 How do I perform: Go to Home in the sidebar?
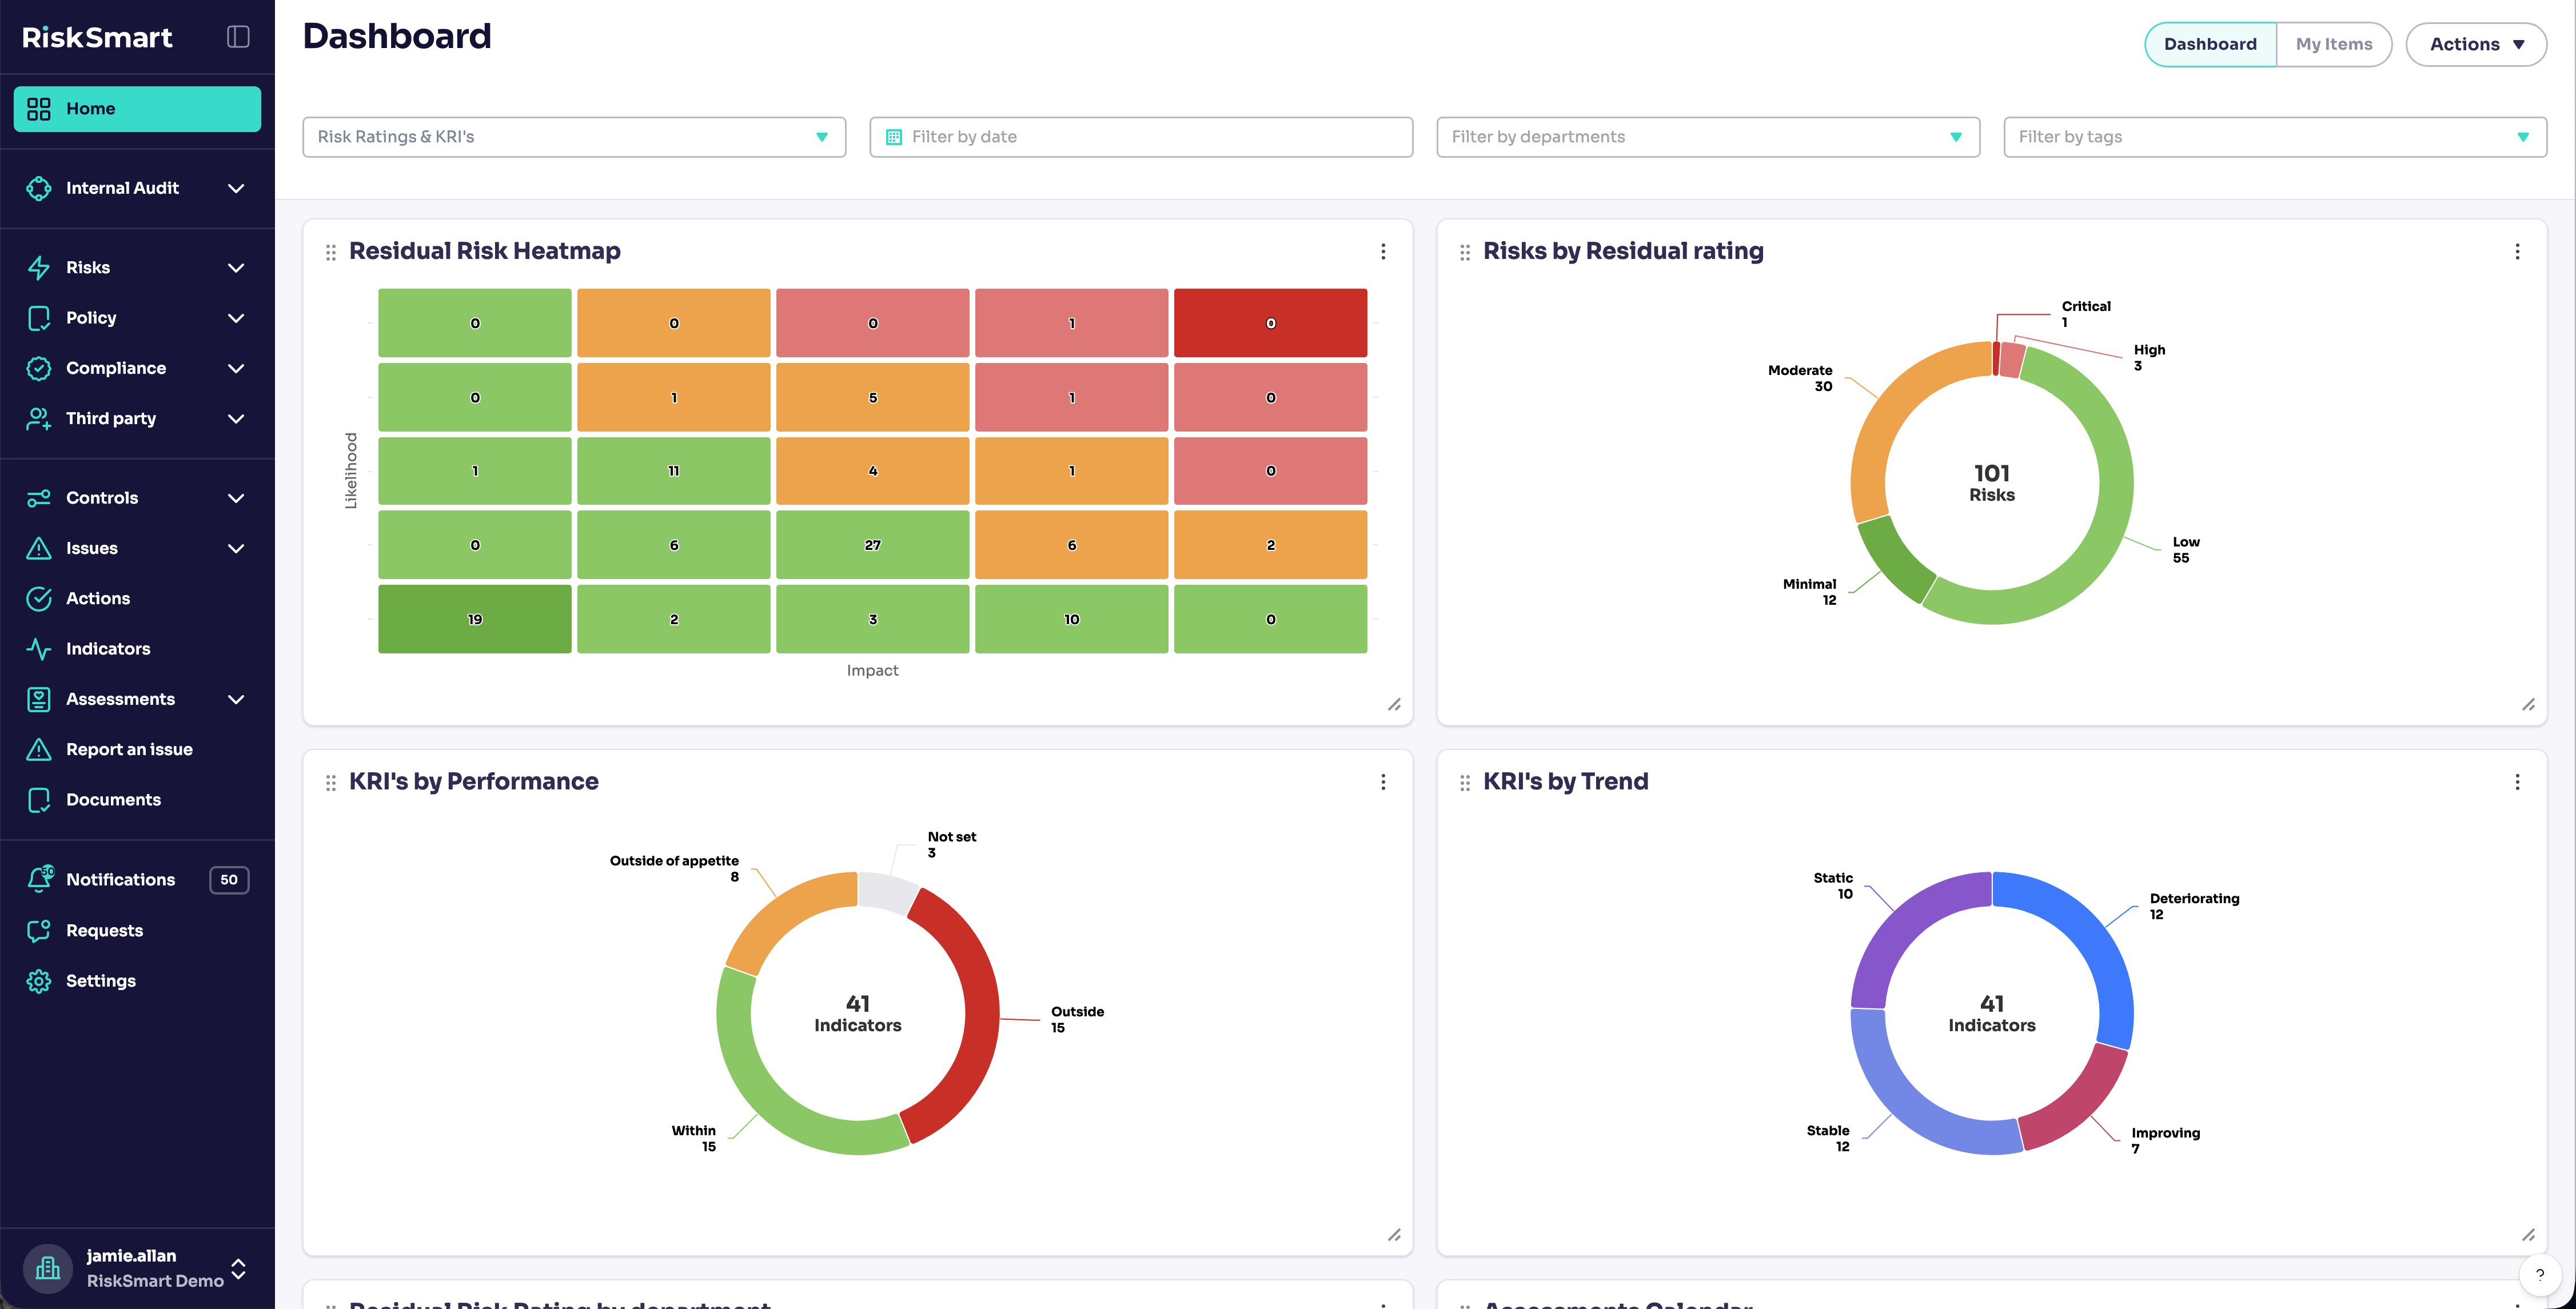pyautogui.click(x=137, y=109)
